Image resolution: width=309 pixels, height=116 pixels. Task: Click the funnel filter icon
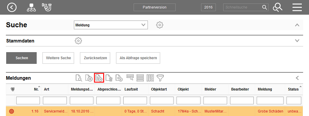coord(160,78)
